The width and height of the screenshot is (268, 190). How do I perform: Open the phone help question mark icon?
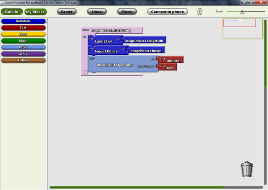point(200,12)
